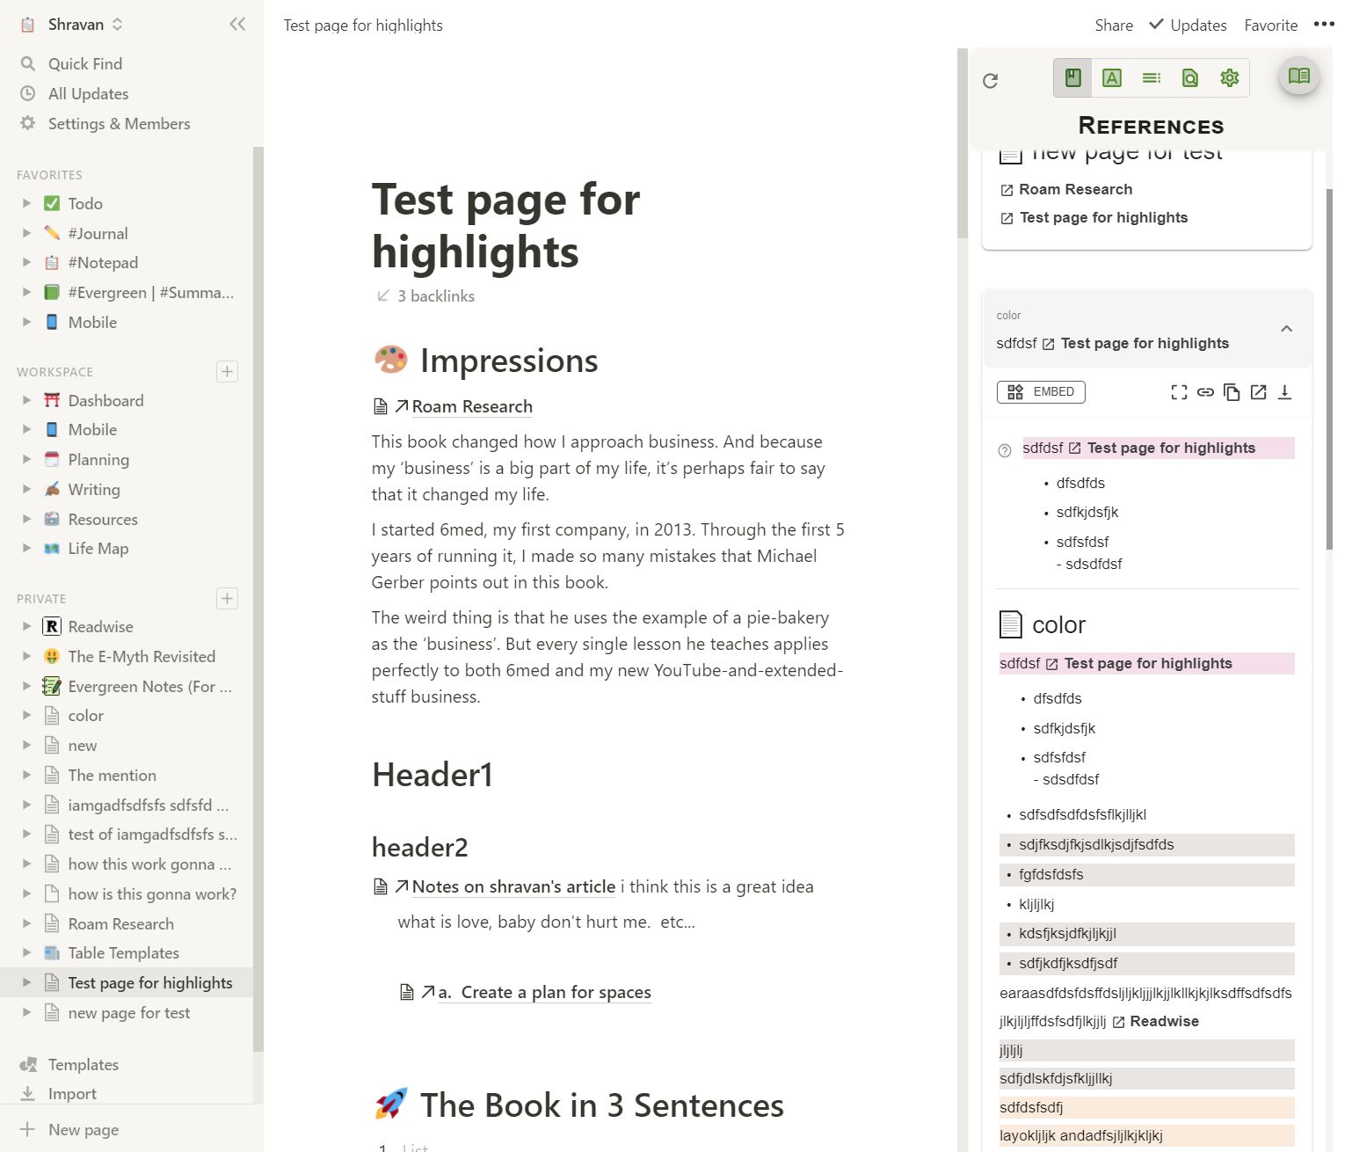Click the References panel vertical scrollbar

click(x=1329, y=369)
